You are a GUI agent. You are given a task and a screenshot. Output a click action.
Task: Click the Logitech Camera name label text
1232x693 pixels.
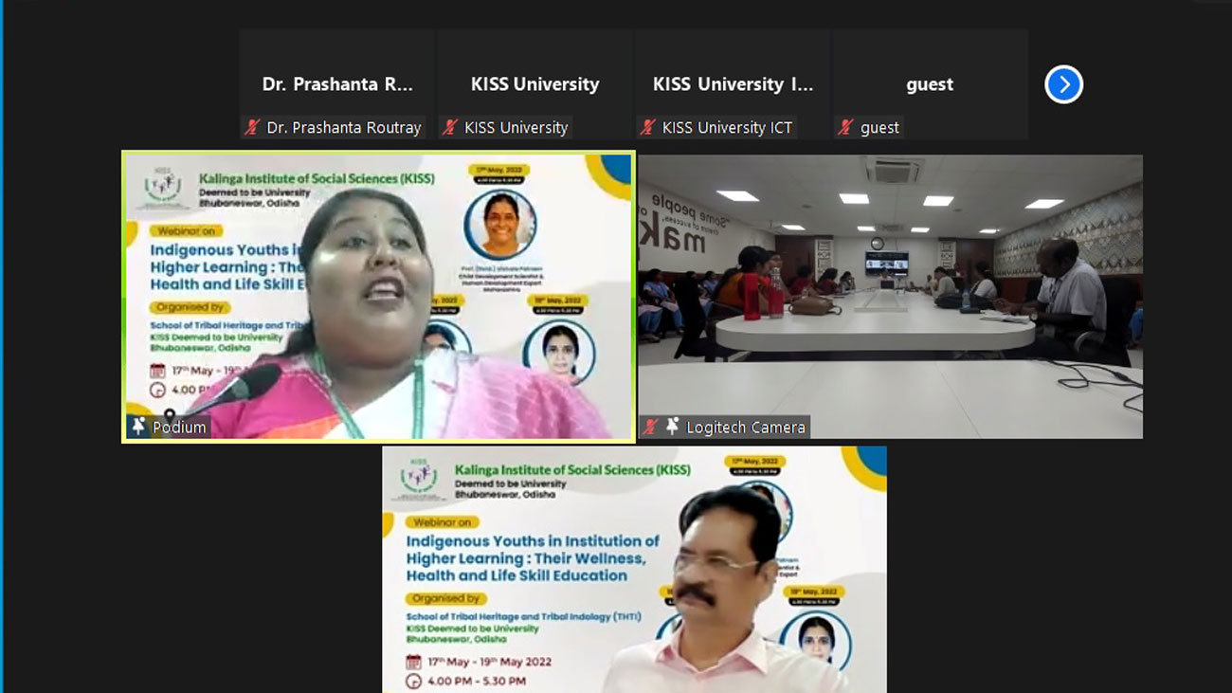coord(746,428)
